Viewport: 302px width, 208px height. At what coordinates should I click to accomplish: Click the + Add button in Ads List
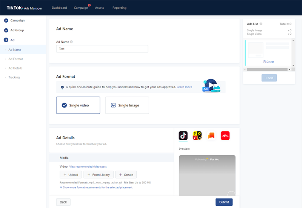click(269, 78)
